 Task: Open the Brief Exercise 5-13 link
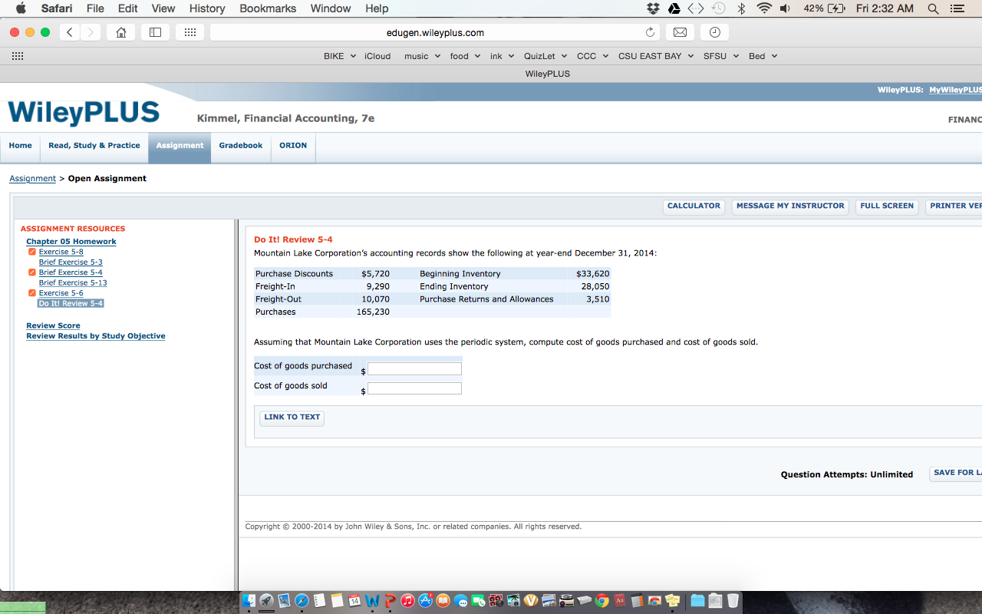[73, 283]
